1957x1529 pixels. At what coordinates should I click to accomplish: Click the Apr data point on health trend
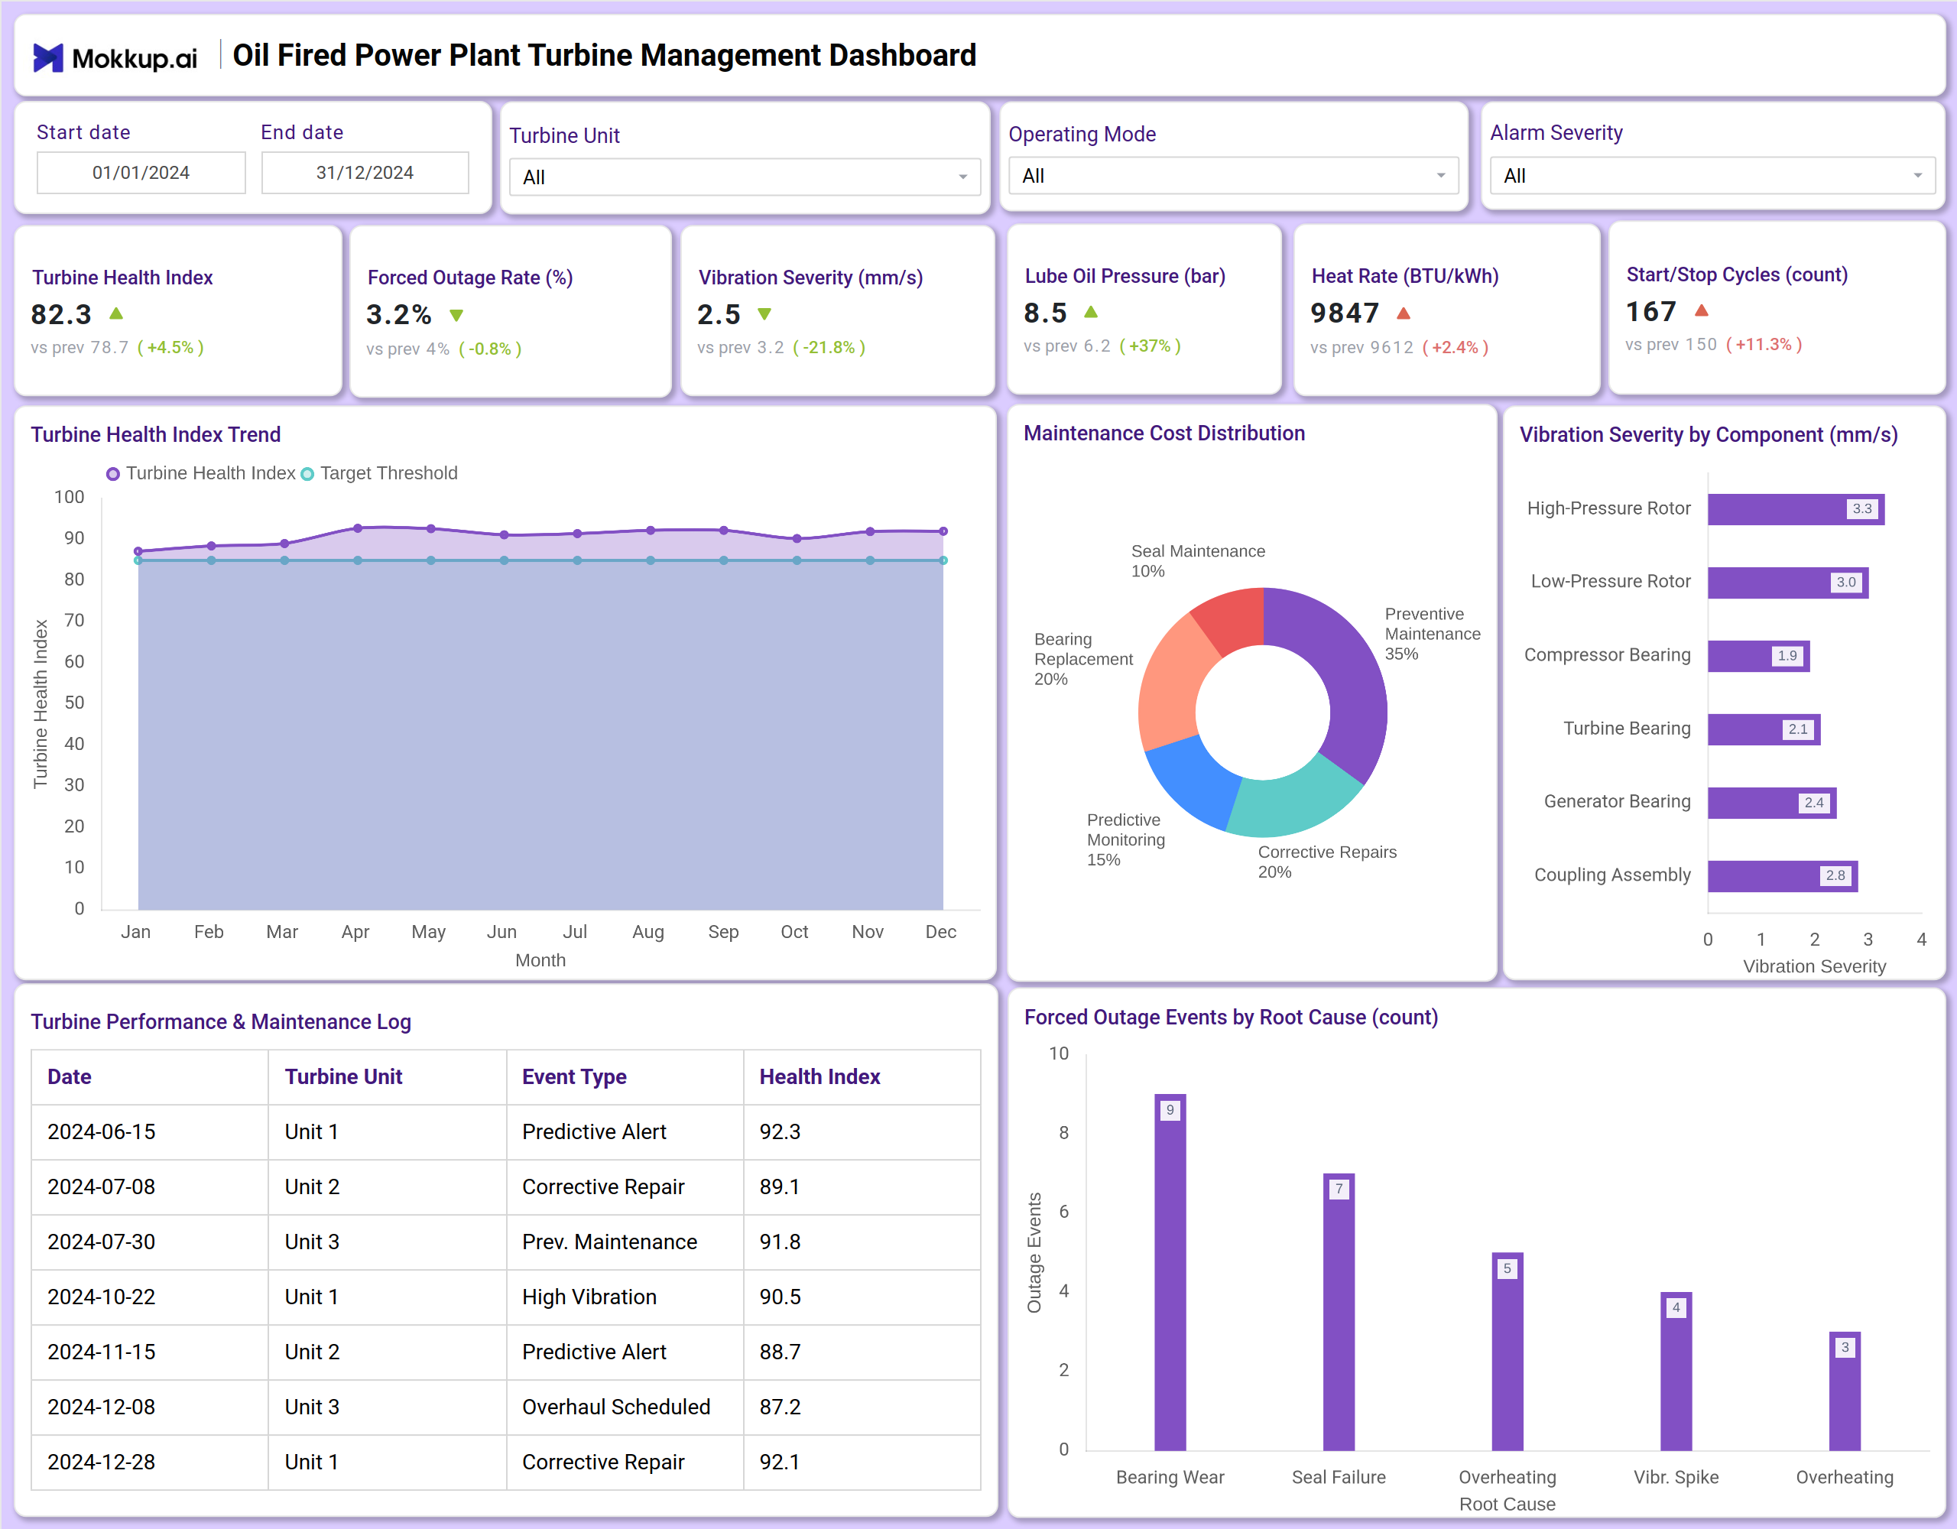358,528
